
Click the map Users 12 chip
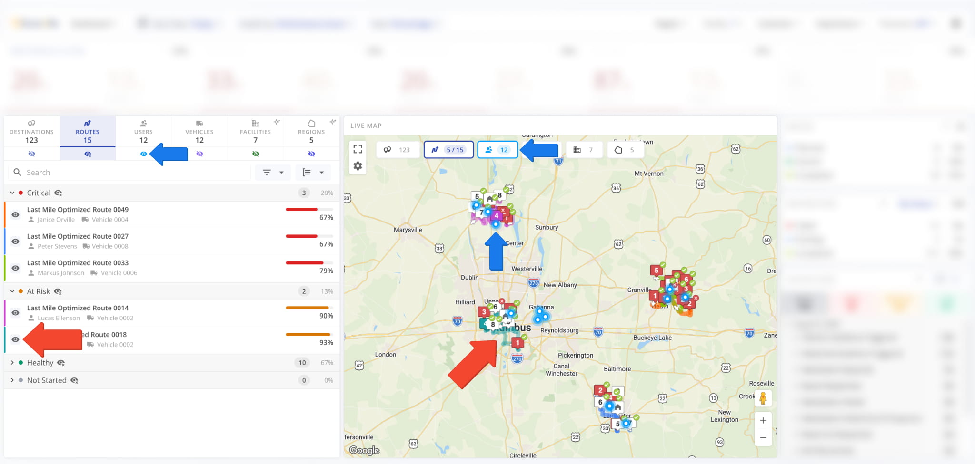[x=497, y=150]
